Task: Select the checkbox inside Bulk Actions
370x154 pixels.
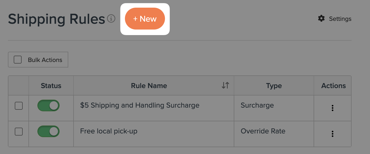Action: click(18, 60)
